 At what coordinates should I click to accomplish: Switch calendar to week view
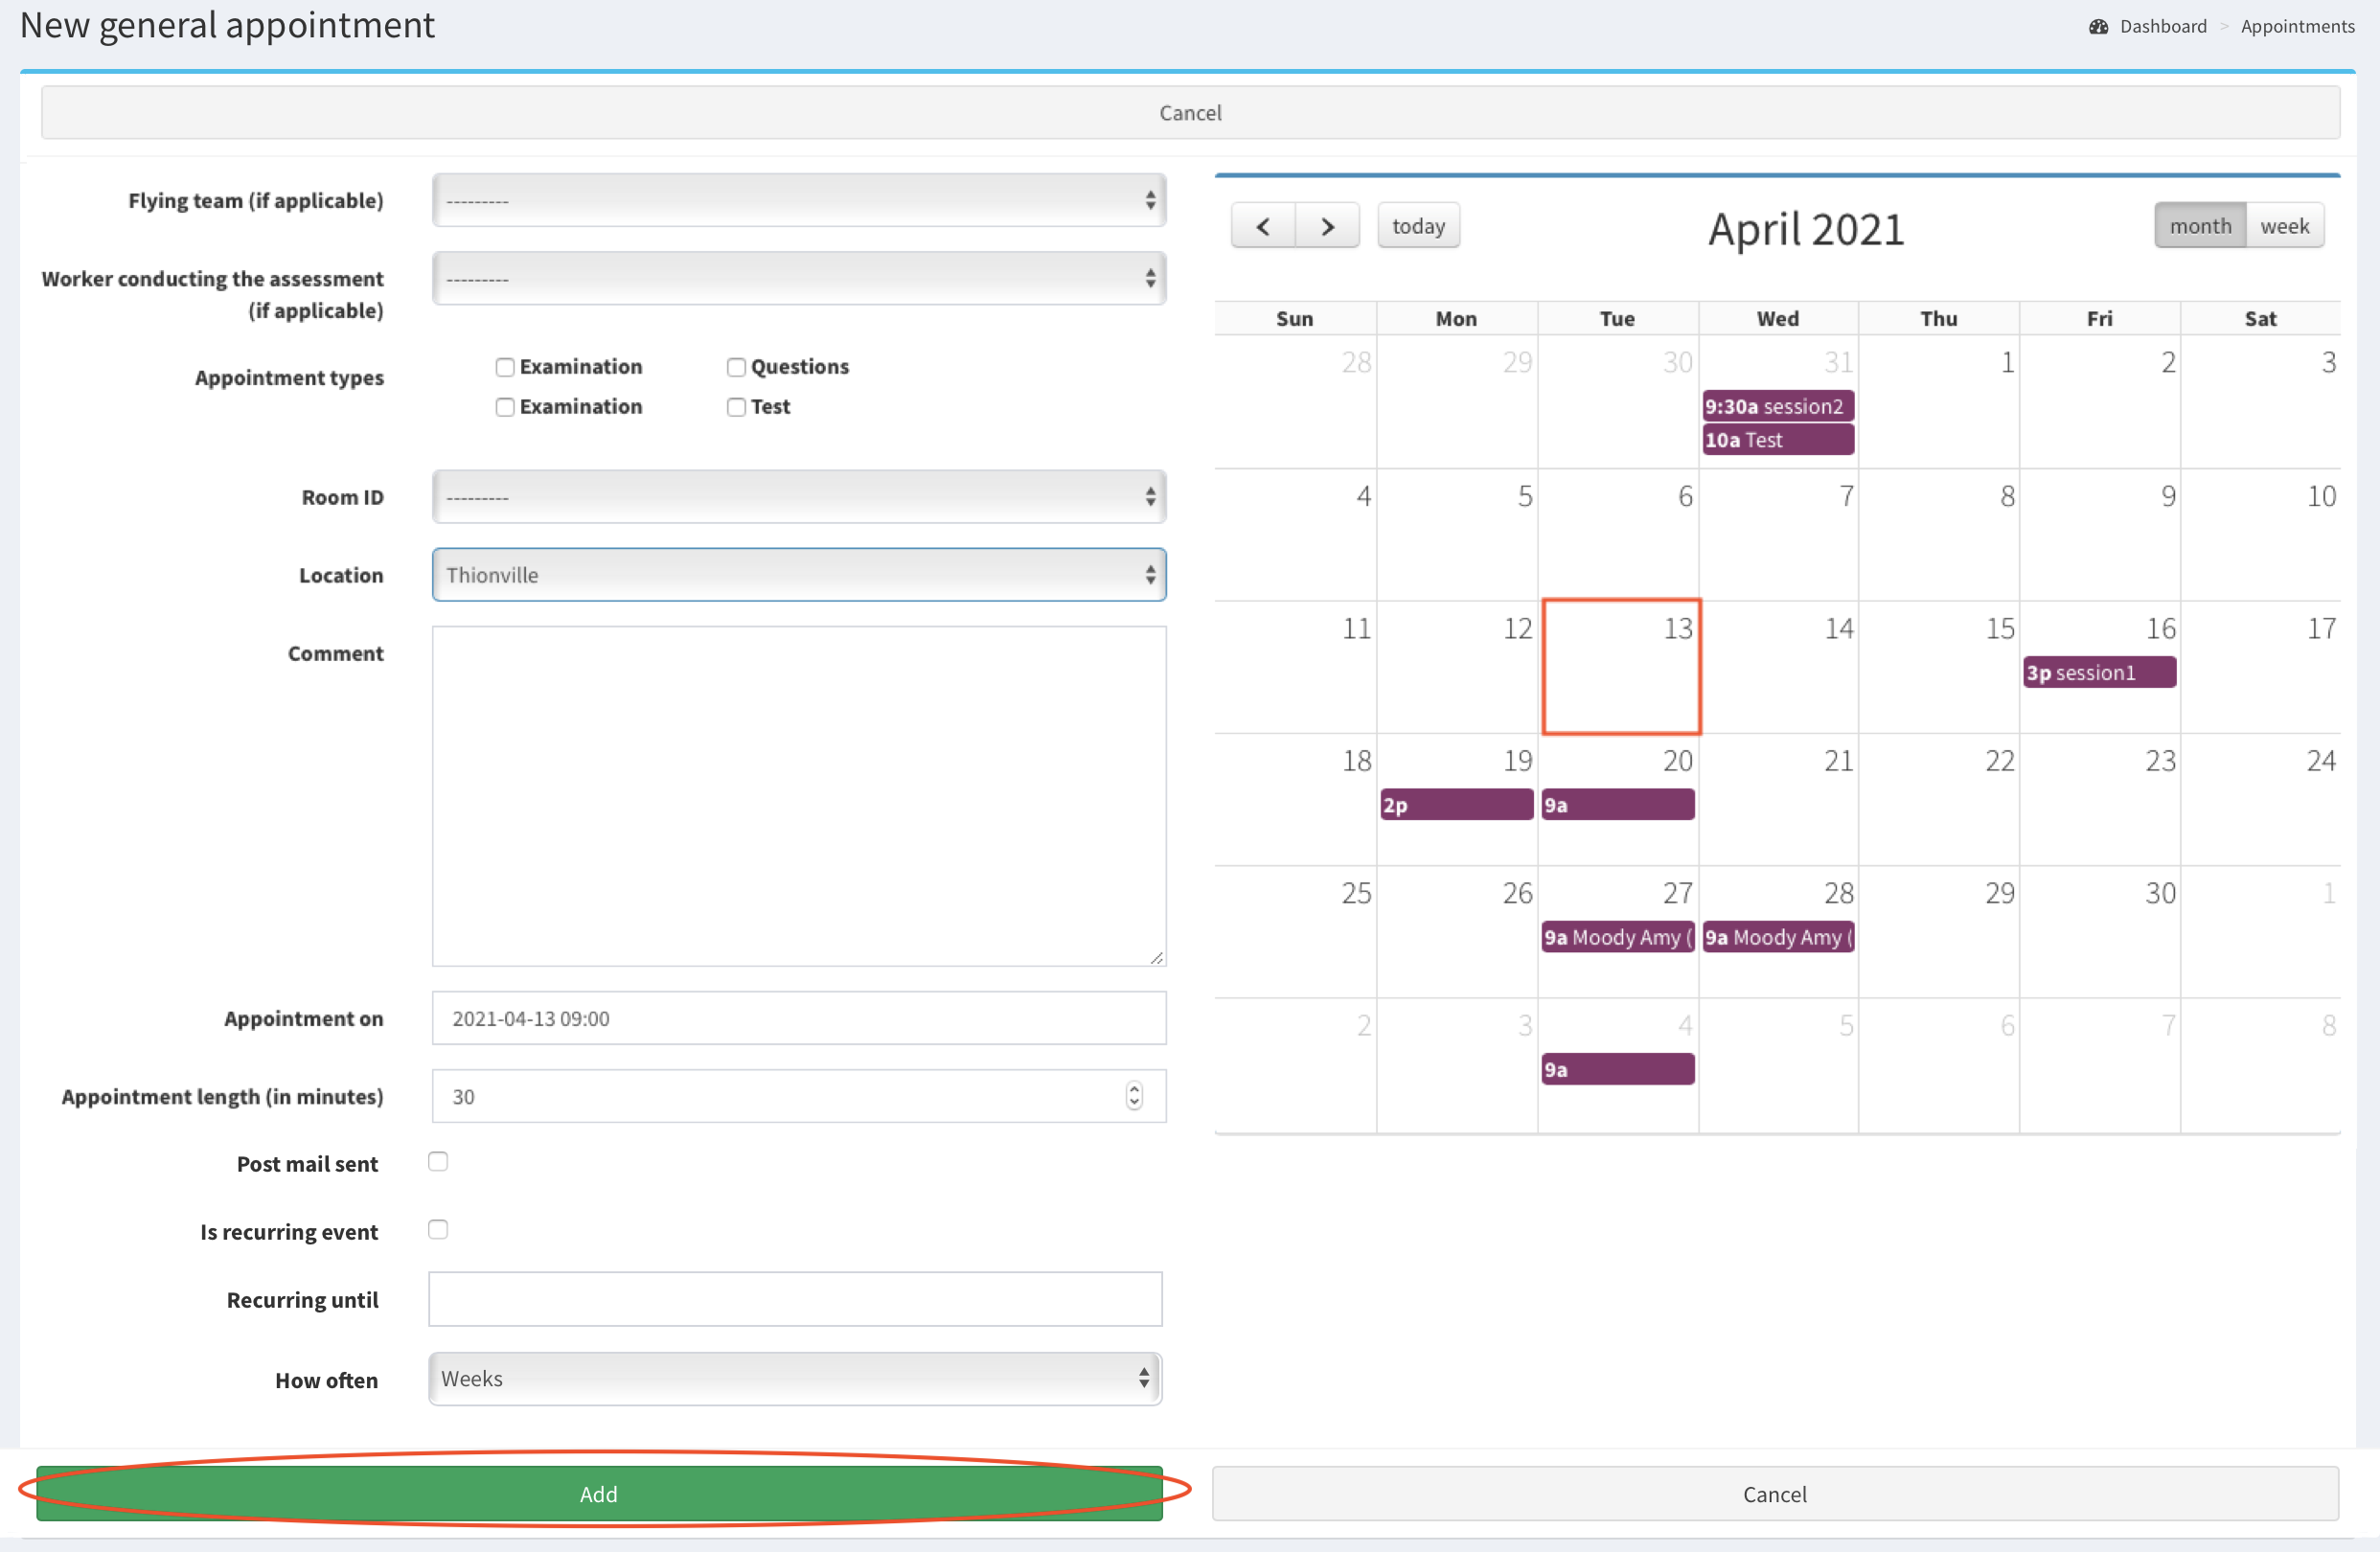(2284, 226)
